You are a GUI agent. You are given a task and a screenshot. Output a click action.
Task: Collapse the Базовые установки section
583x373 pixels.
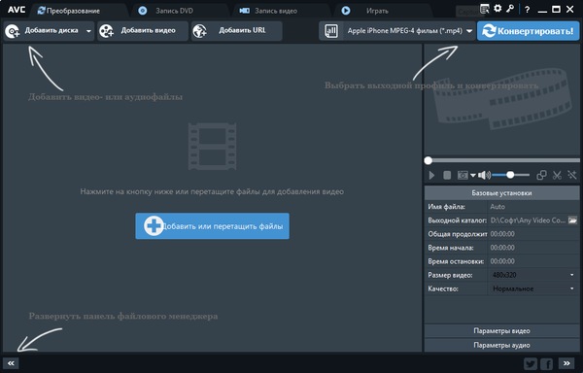click(501, 193)
